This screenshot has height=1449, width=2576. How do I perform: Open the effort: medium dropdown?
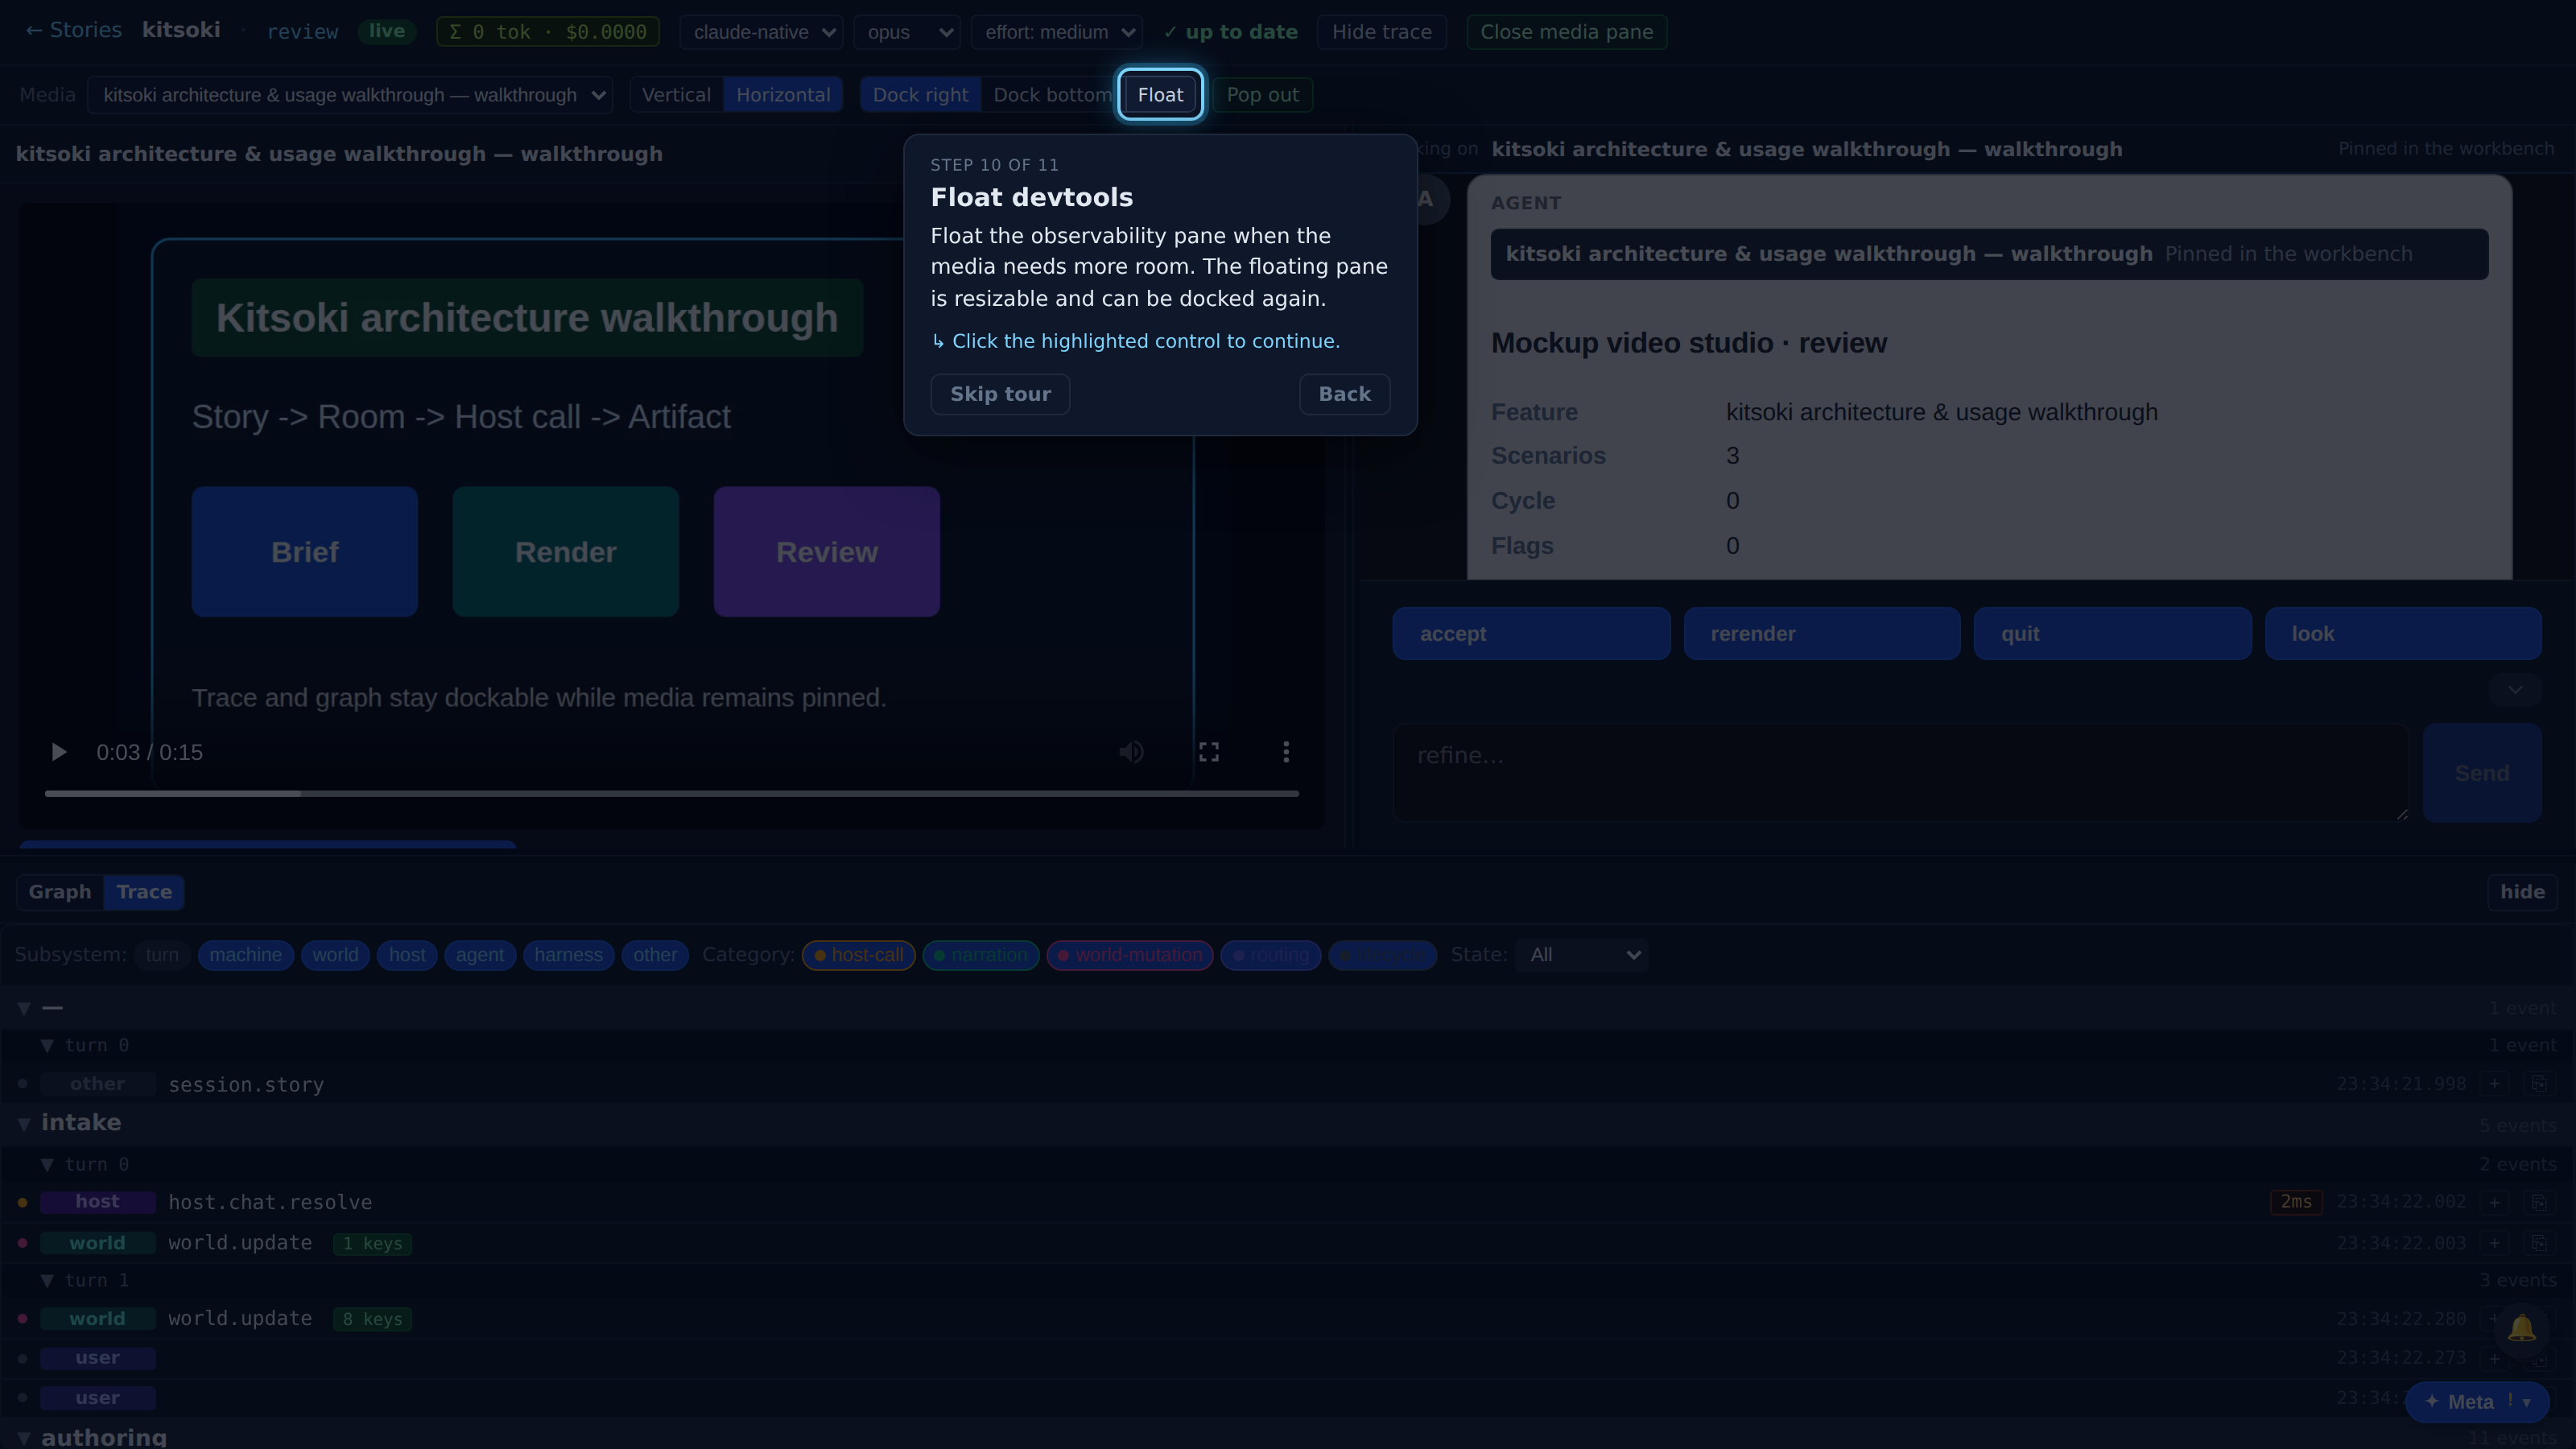click(x=1056, y=32)
